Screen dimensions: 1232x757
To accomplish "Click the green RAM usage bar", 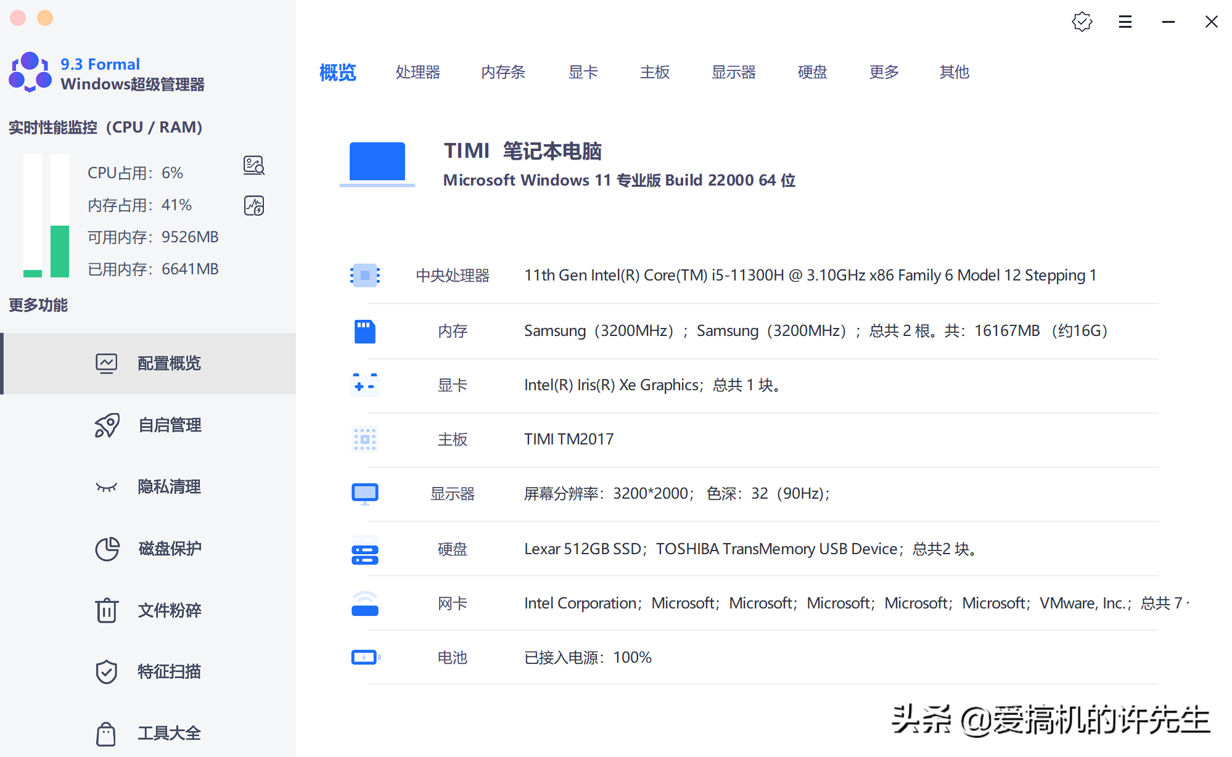I will [x=60, y=251].
